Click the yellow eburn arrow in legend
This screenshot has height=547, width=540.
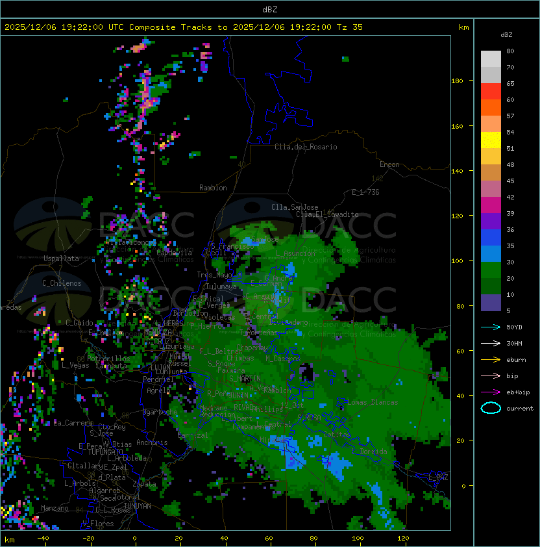coord(491,360)
